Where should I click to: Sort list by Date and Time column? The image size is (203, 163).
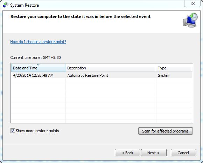coord(38,68)
